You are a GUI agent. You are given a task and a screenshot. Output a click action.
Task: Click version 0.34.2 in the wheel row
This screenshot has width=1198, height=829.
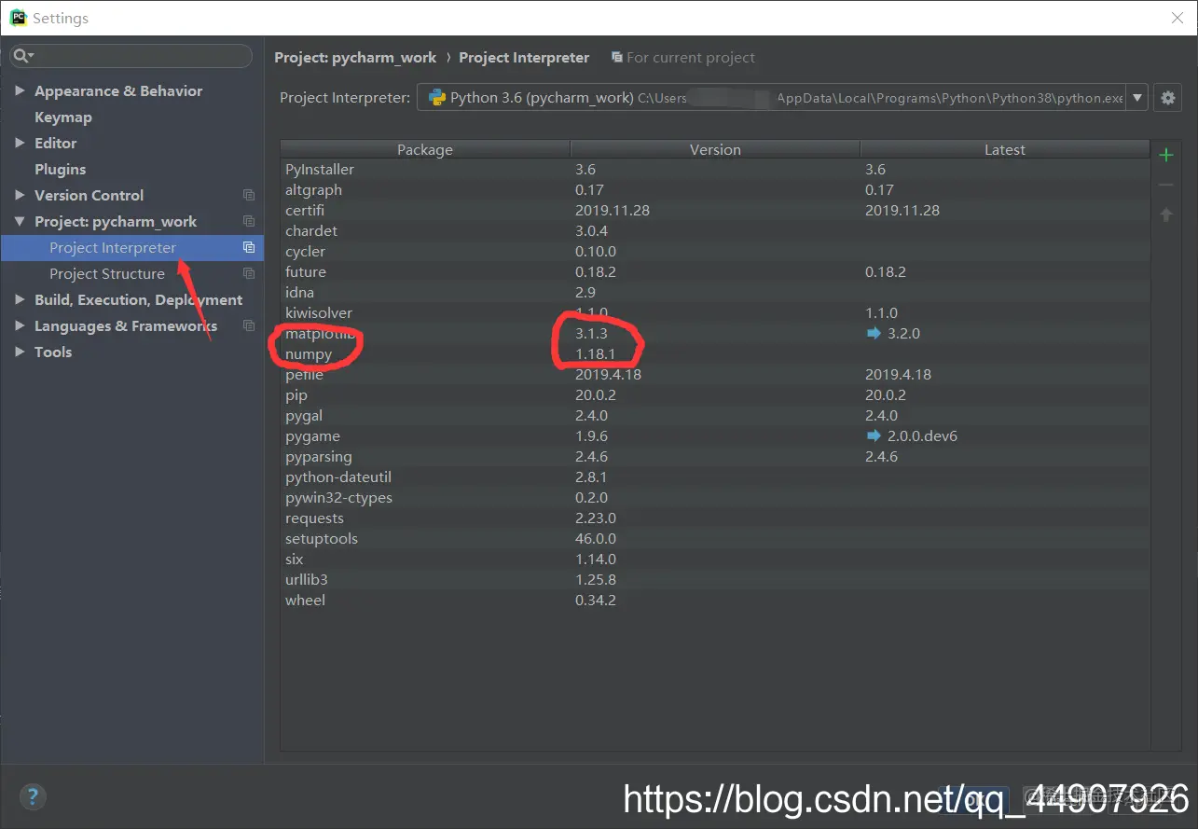pyautogui.click(x=596, y=600)
